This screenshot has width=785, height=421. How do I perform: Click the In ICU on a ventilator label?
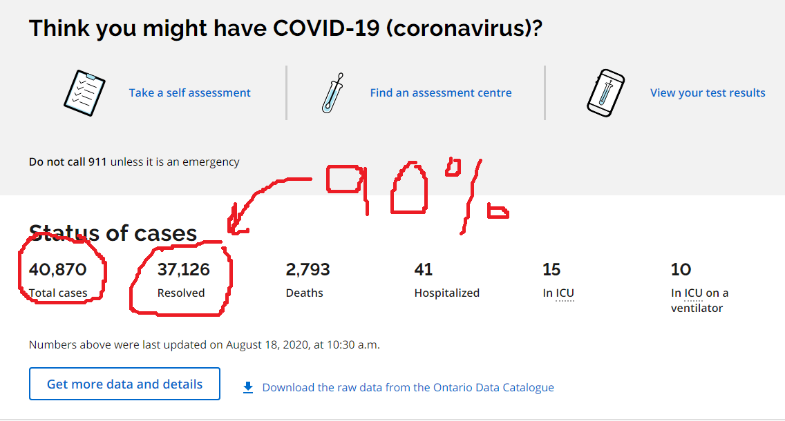[699, 300]
